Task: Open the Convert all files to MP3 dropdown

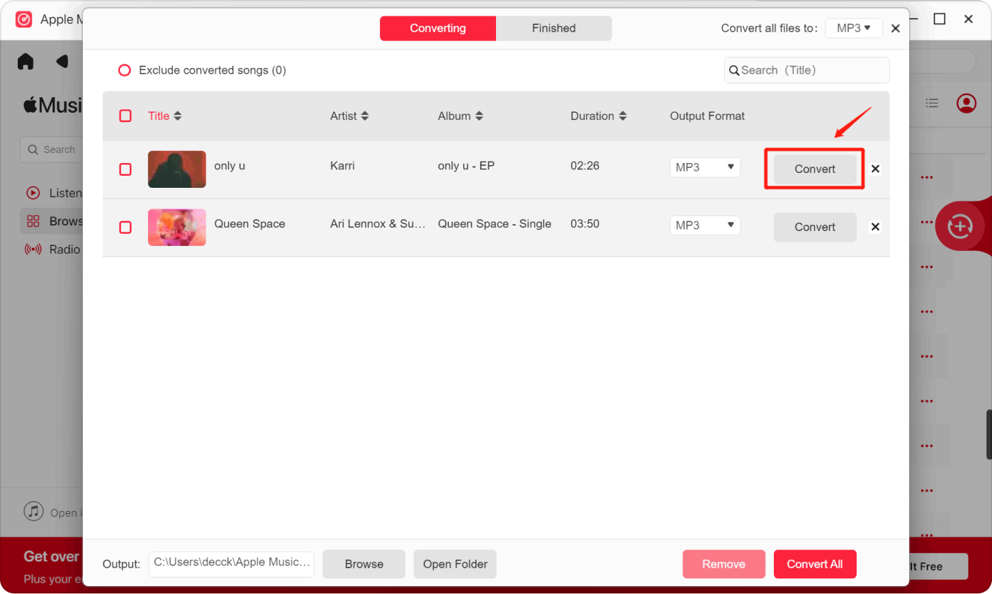Action: point(854,28)
